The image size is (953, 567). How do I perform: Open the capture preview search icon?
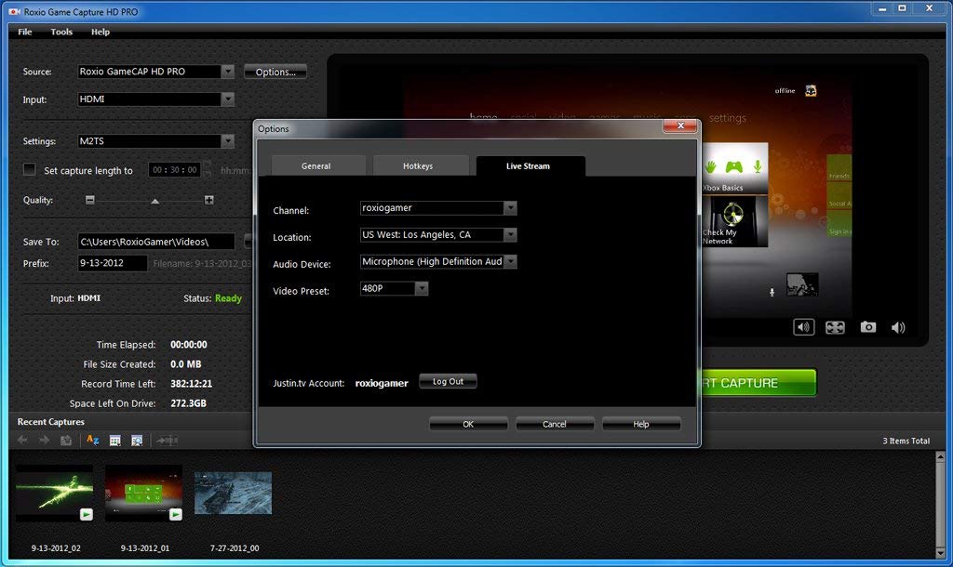(138, 440)
